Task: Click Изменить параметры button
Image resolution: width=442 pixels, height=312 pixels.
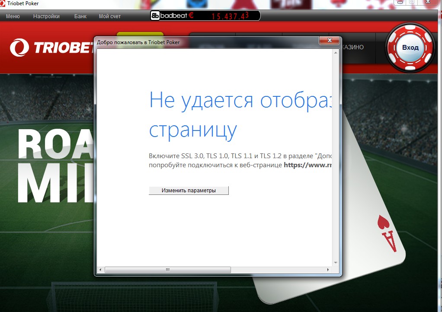Action: pos(189,190)
